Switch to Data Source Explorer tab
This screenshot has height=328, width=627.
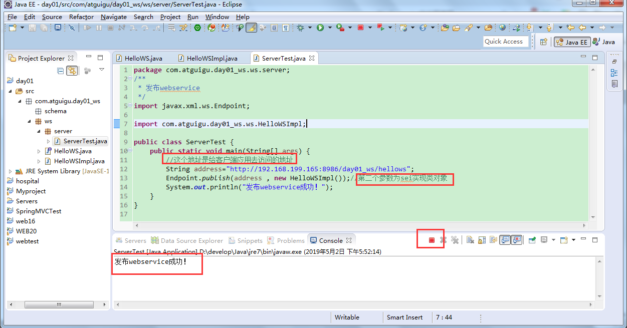click(x=187, y=240)
